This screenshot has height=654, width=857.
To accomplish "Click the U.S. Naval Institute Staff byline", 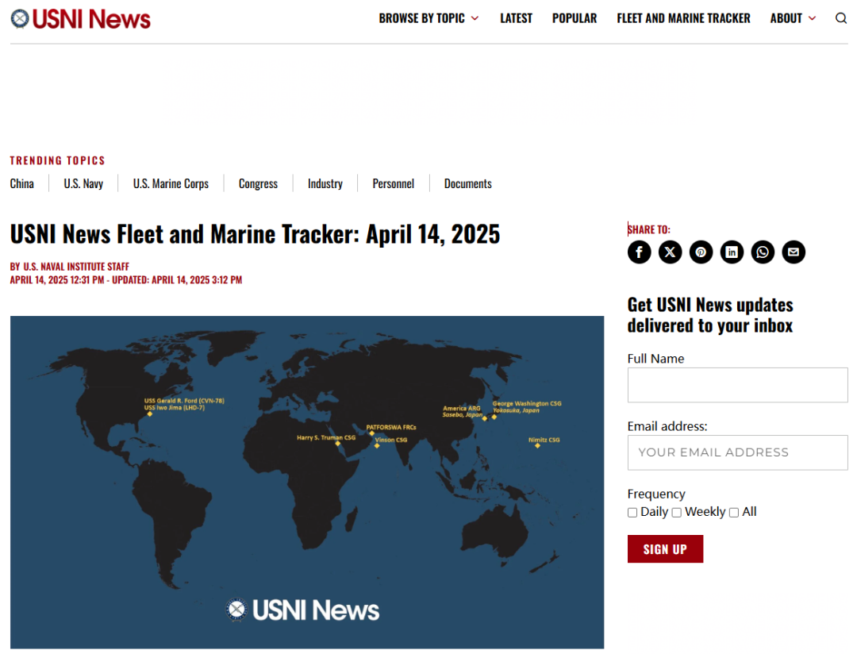I will [x=76, y=267].
